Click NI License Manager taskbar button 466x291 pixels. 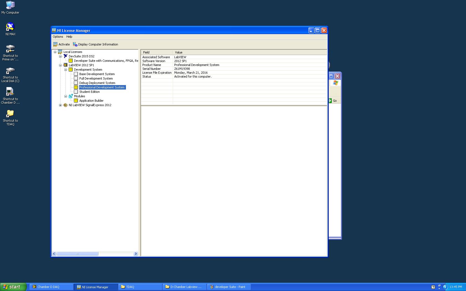96,287
